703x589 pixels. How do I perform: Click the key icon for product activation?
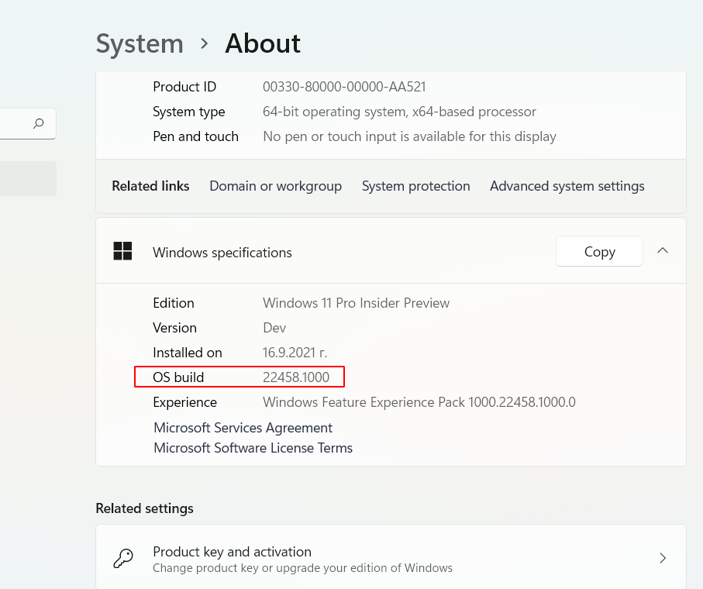coord(123,559)
